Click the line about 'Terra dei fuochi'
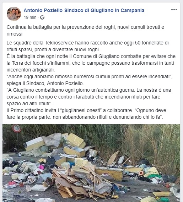Screen dimensions: 183x202 90,63
